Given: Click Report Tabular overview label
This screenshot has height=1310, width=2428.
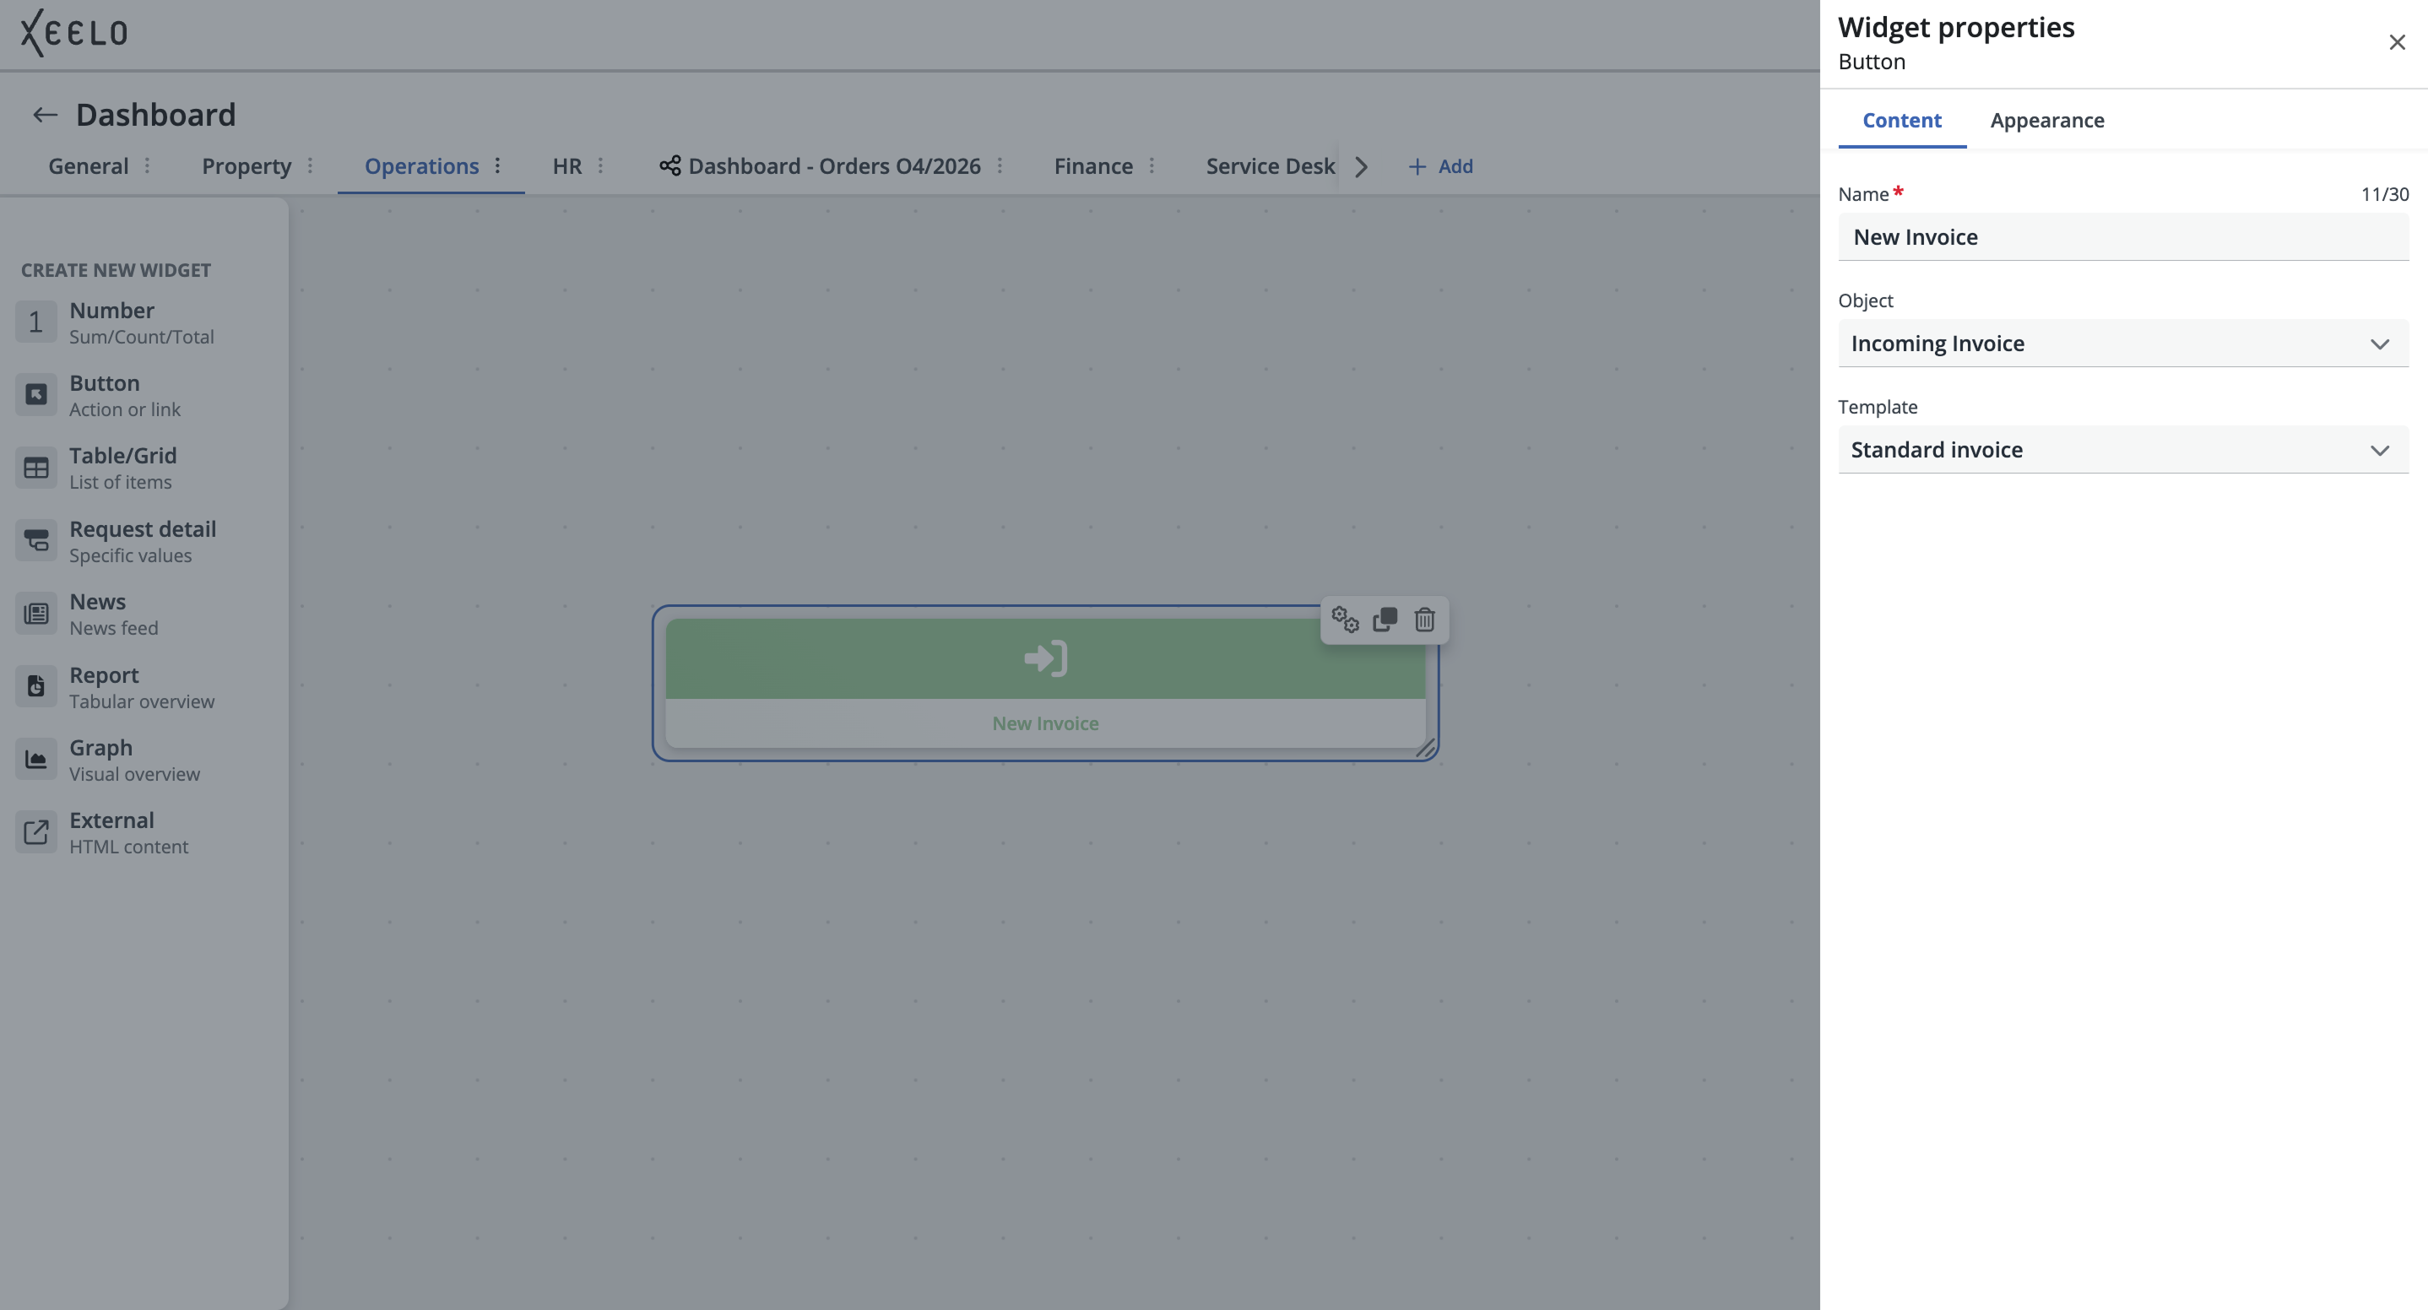Looking at the screenshot, I should 141,687.
